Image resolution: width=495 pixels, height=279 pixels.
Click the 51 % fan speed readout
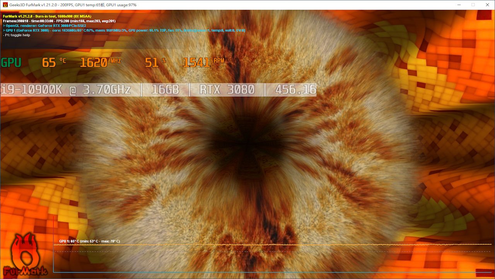point(155,62)
